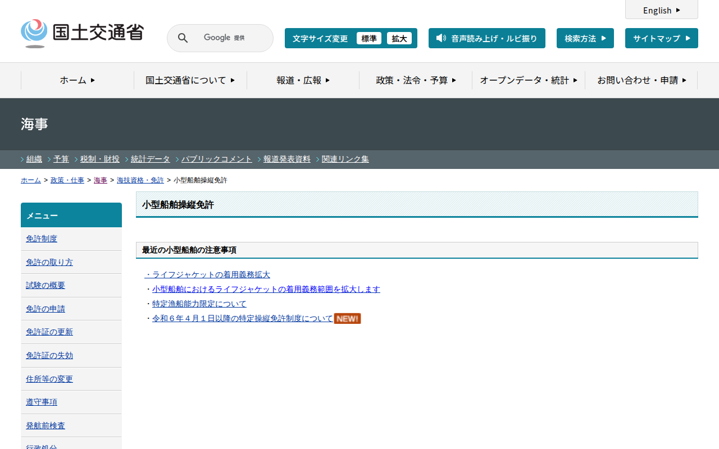The height and width of the screenshot is (449, 719).
Task: Open ライフジャケットの着用義務拡大 link
Action: click(207, 275)
